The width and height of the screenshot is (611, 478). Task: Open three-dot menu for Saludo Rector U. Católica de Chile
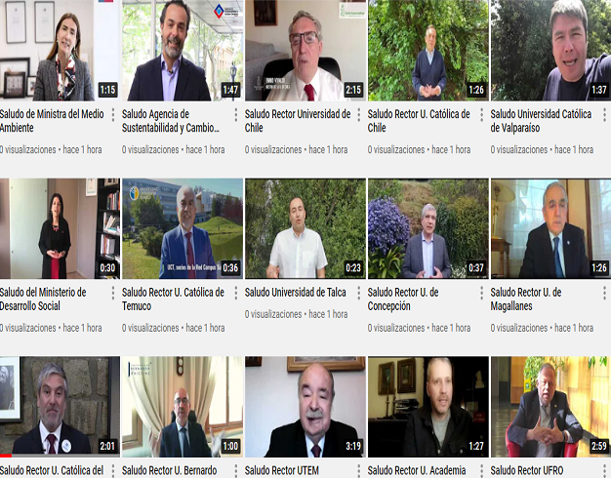click(x=481, y=115)
